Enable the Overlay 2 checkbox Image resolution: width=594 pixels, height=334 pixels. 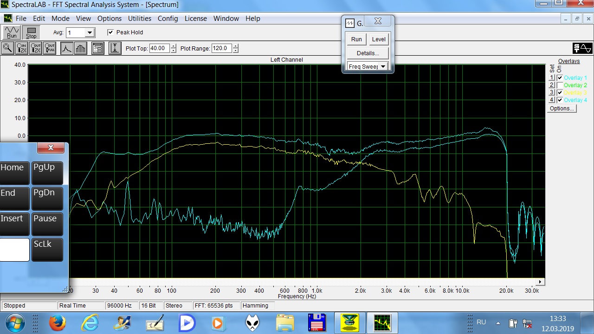(x=560, y=85)
